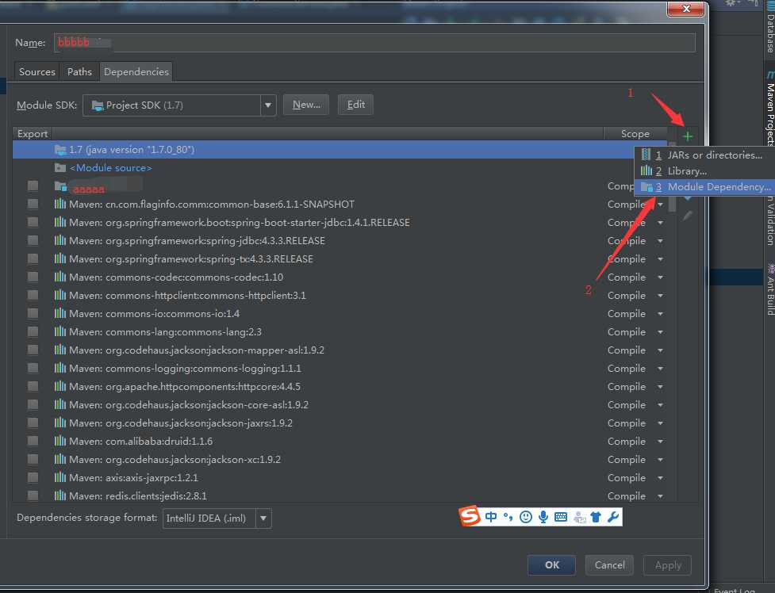Viewport: 775px width, 593px height.
Task: Open the Scope dropdown for commons-io:1.4
Action: (660, 314)
